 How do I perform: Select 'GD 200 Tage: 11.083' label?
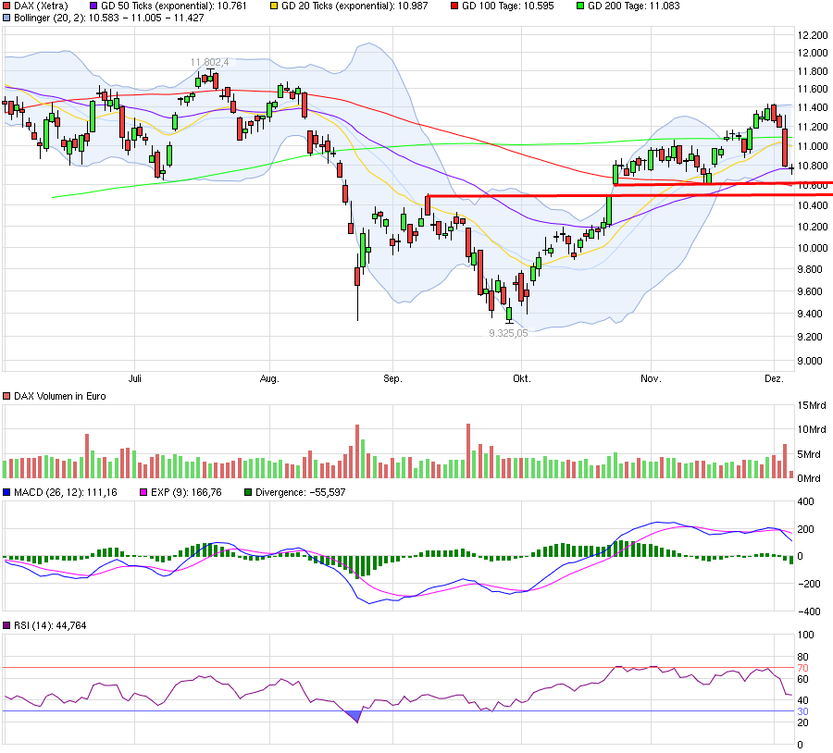coord(634,6)
